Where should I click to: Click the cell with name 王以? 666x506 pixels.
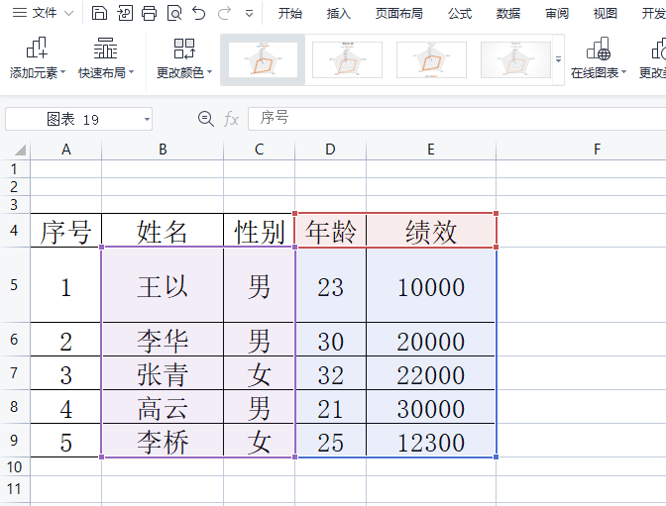coord(163,285)
